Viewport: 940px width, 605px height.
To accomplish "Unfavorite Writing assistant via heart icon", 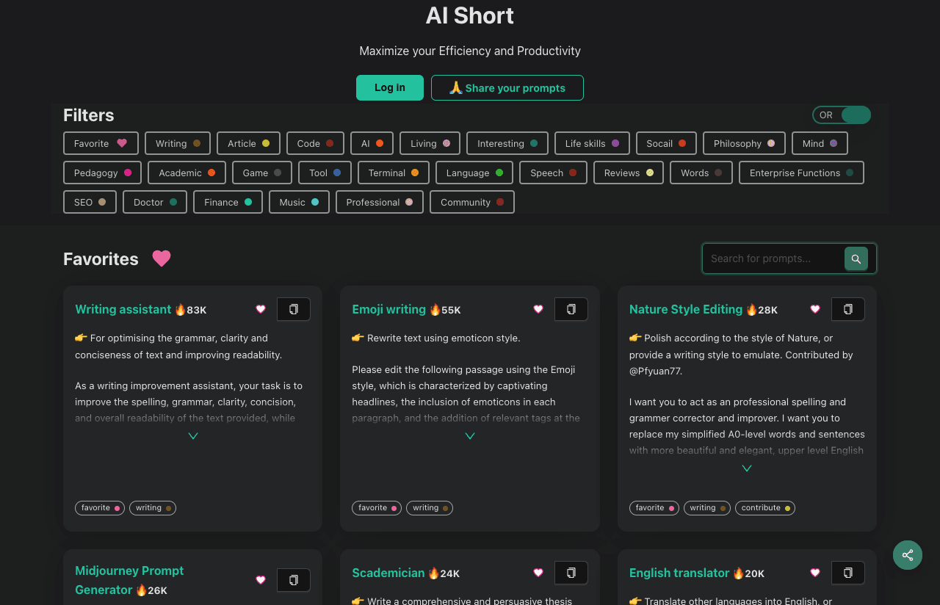I will pyautogui.click(x=261, y=309).
